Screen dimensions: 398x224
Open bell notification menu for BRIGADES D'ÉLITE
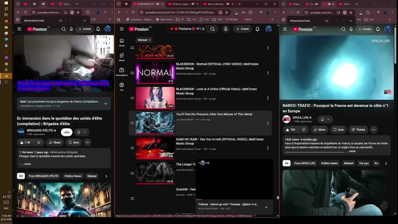coord(81,132)
